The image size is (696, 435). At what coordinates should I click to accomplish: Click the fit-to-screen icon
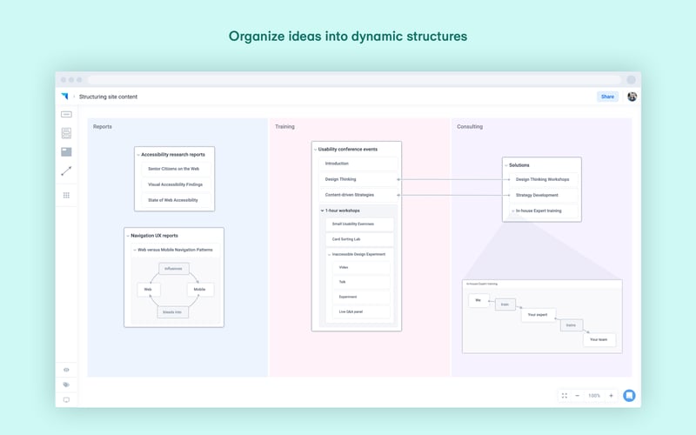(x=564, y=396)
